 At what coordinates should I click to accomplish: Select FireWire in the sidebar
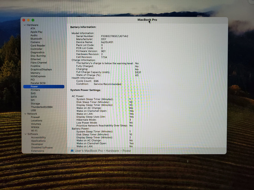point(35,66)
